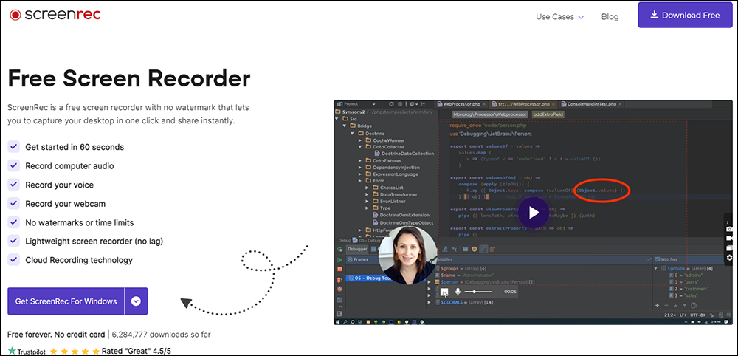
Task: Click the stop recording square in the video
Action: pos(444,292)
